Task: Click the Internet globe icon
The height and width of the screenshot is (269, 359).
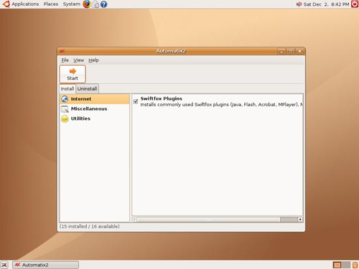Action: pos(65,99)
